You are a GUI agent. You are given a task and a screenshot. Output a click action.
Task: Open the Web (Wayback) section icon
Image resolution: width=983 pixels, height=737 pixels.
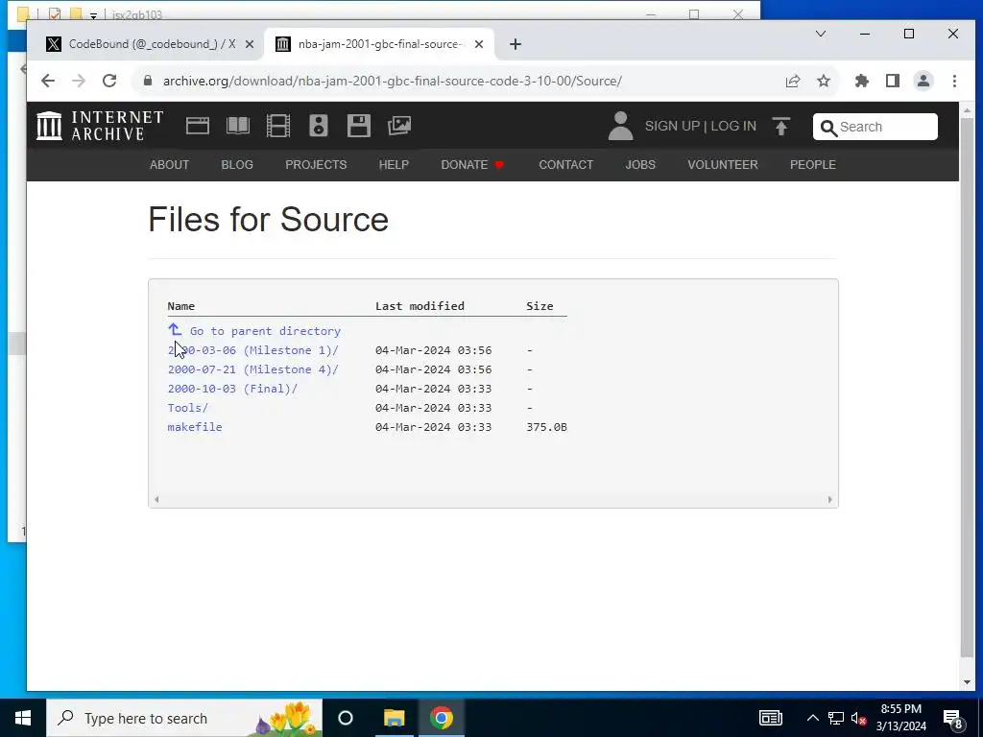(x=198, y=126)
